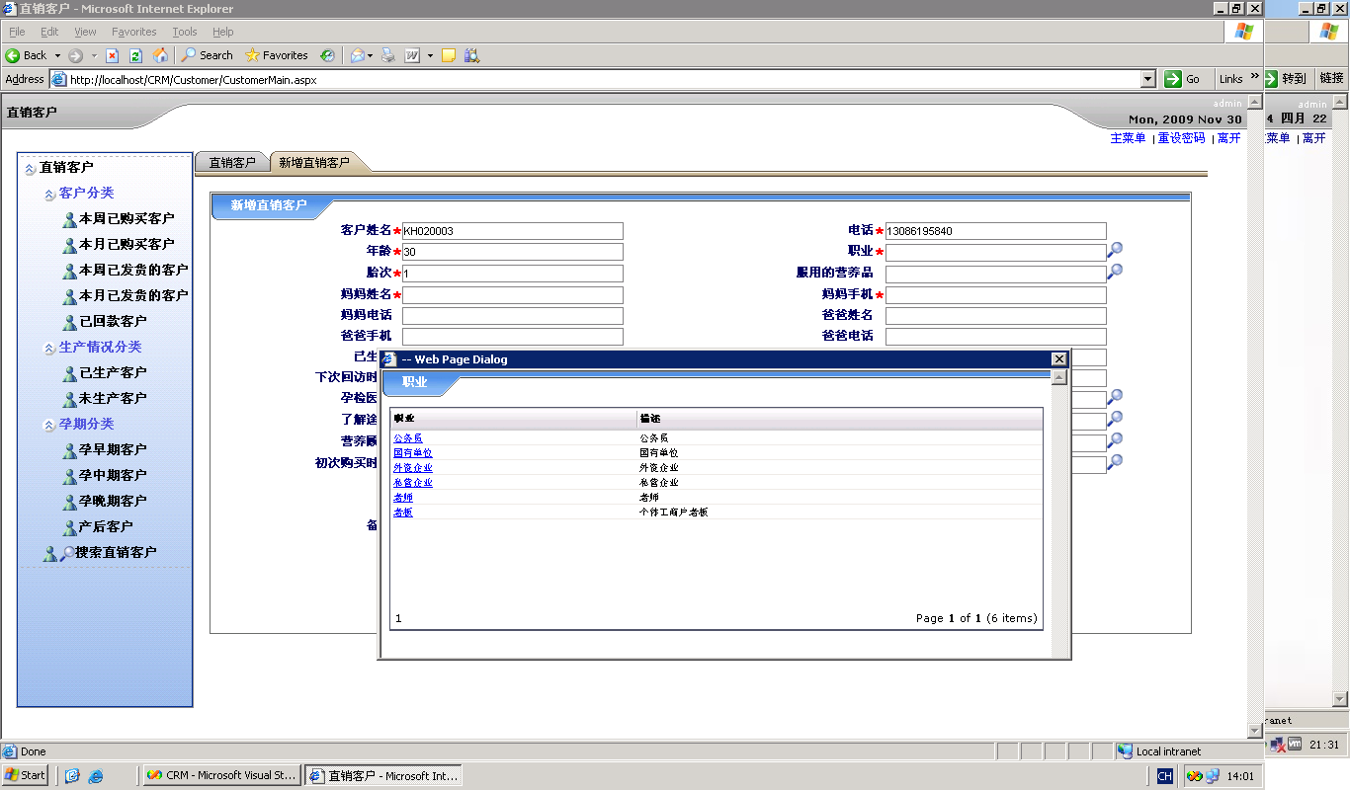Select 本周已购买客户 in the sidebar

click(127, 218)
